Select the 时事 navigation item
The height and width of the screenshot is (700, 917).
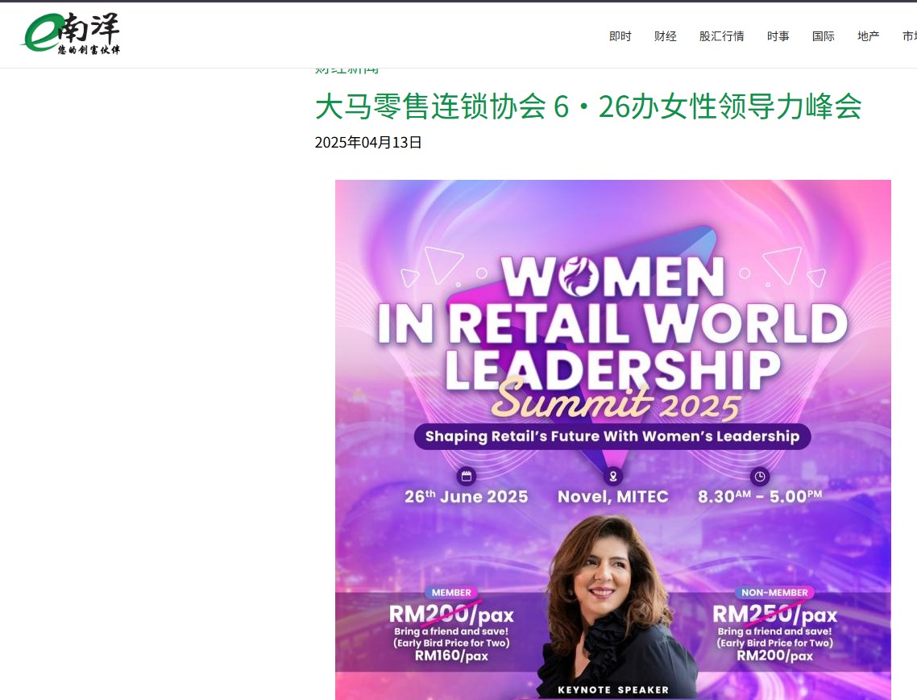point(778,36)
